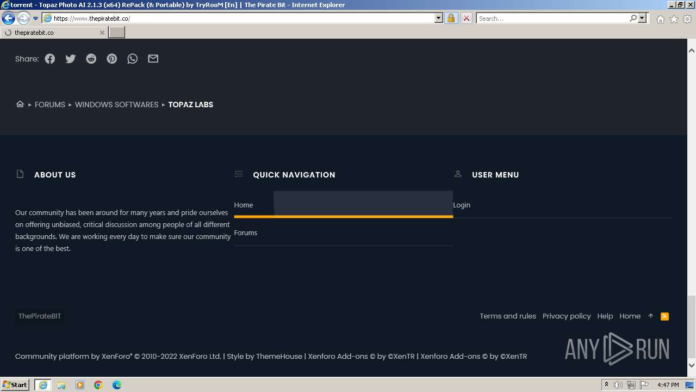
Task: Click ThePirateBIT footer label
Action: (40, 316)
